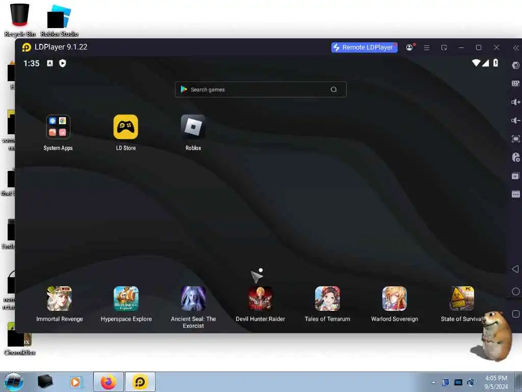Maximize the LDPlayer window
This screenshot has height=392, width=522.
[479, 47]
